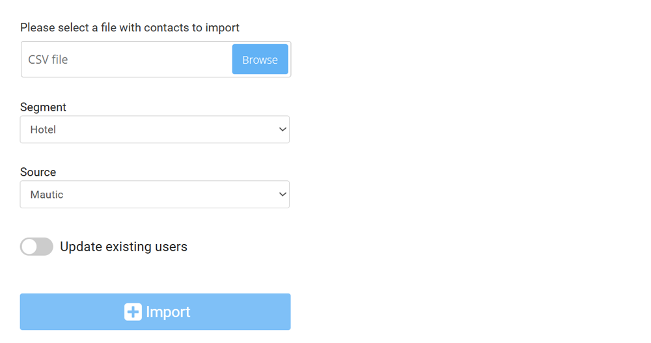Choose a file using the Browse control

click(x=260, y=59)
